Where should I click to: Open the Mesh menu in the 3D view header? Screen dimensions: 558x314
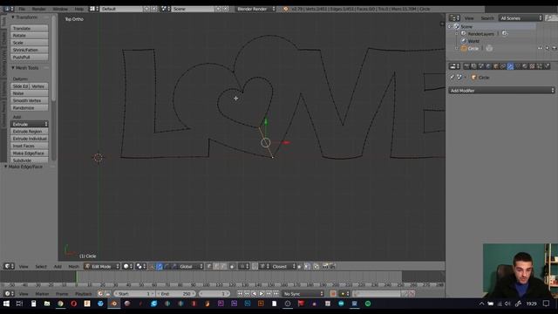(x=73, y=266)
